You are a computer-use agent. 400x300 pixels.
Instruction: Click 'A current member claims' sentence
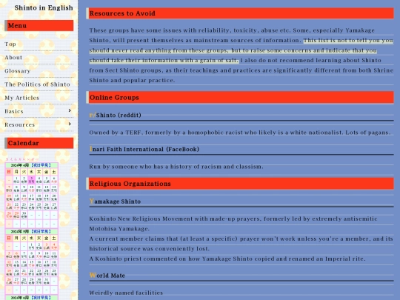click(241, 244)
